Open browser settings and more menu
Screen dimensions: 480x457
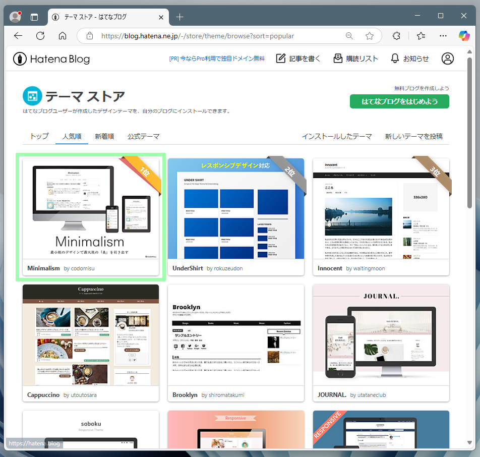(x=443, y=36)
